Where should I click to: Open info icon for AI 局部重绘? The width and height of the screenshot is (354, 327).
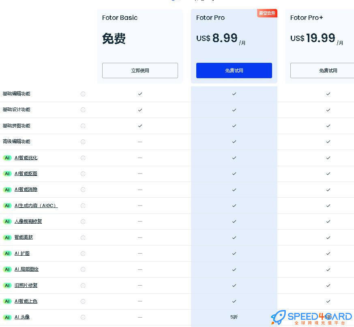pyautogui.click(x=83, y=269)
